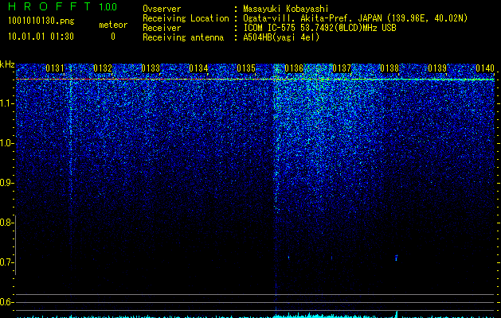Click the 0133 time marker
Screen dimensions: 501x318
pos(151,68)
